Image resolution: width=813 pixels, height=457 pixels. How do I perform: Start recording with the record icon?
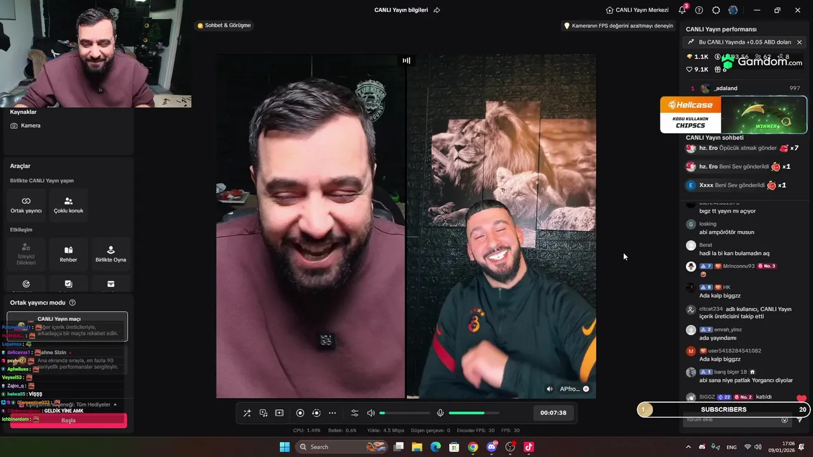[x=300, y=413]
